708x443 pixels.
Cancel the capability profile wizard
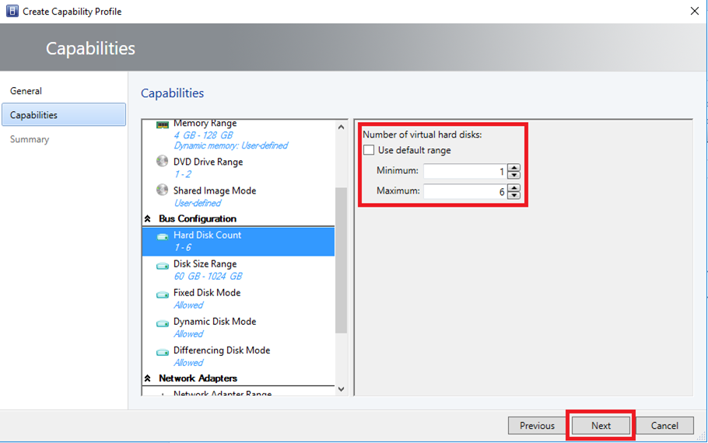[664, 425]
